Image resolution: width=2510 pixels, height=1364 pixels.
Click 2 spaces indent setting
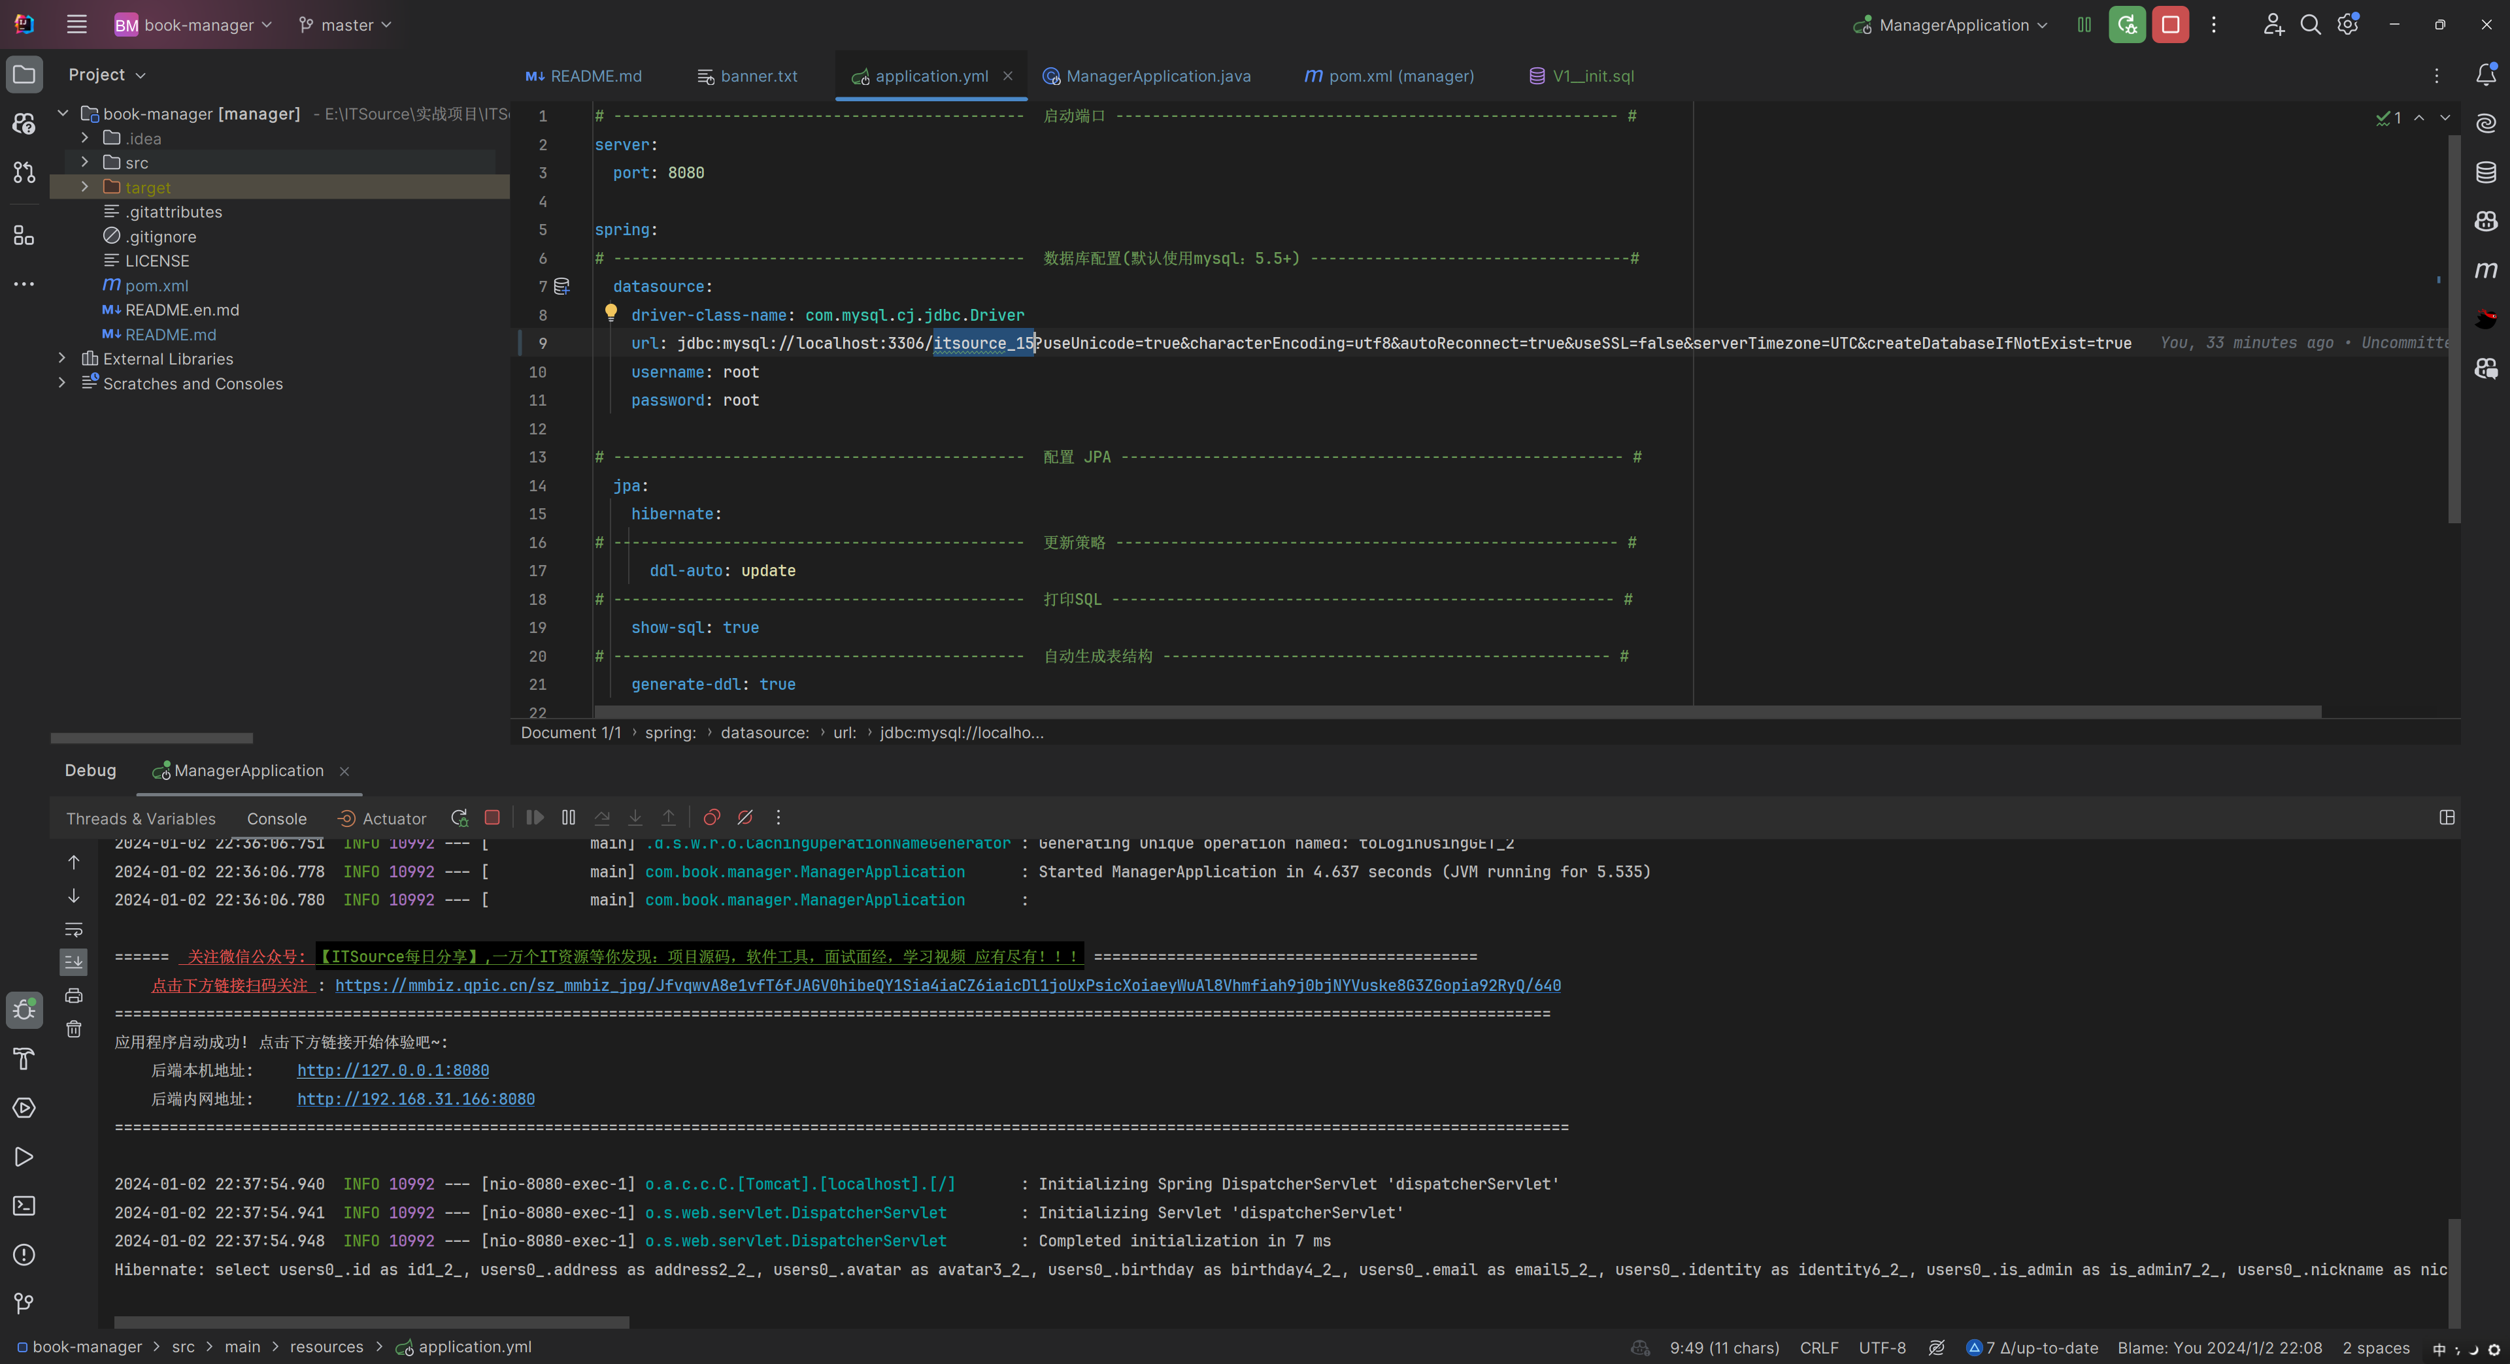[x=2375, y=1348]
